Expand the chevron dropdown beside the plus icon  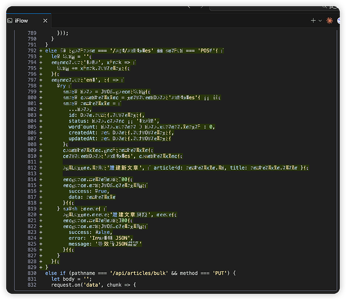point(320,20)
